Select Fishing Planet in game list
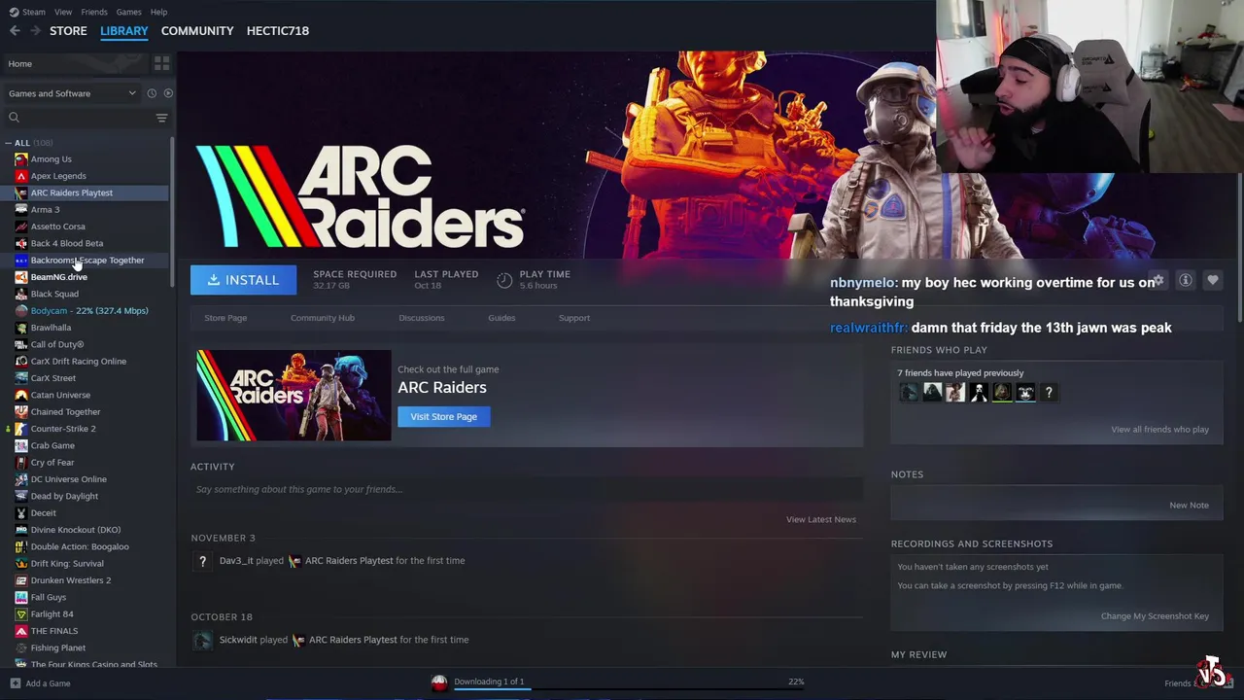The width and height of the screenshot is (1244, 700). coord(57,647)
